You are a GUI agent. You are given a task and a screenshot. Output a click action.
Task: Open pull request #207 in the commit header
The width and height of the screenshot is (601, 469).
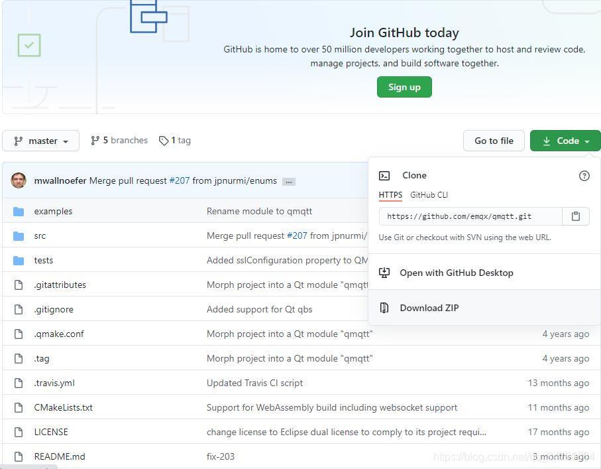(x=180, y=181)
